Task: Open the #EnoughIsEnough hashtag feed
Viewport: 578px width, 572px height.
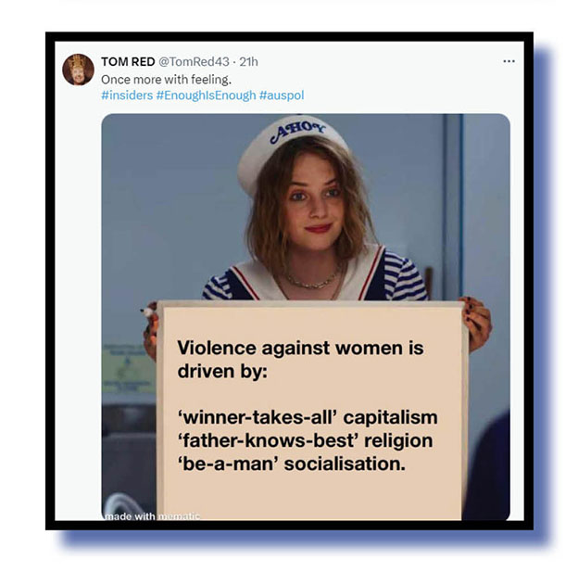Action: tap(206, 95)
